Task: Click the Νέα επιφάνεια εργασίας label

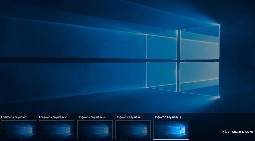Action: point(238,131)
